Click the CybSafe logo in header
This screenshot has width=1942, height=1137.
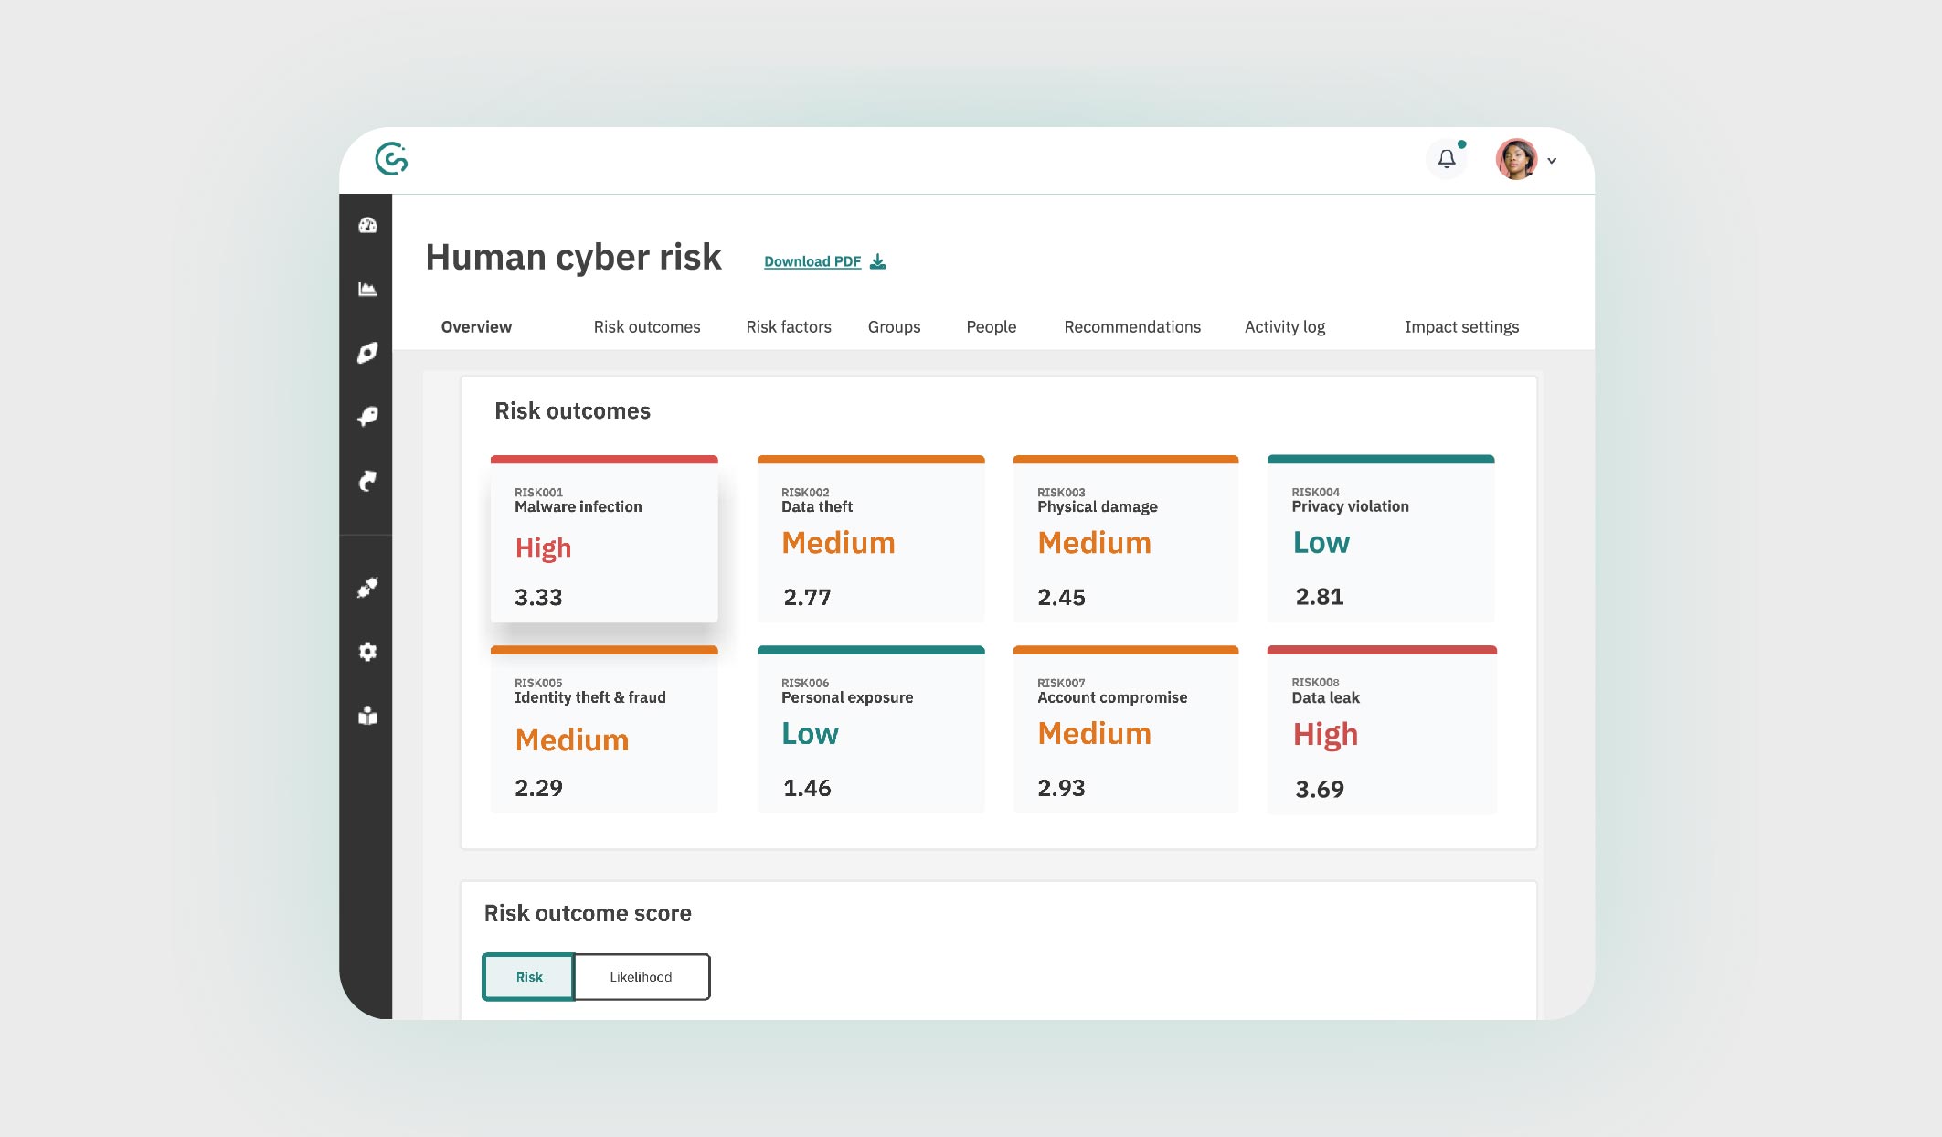point(391,159)
